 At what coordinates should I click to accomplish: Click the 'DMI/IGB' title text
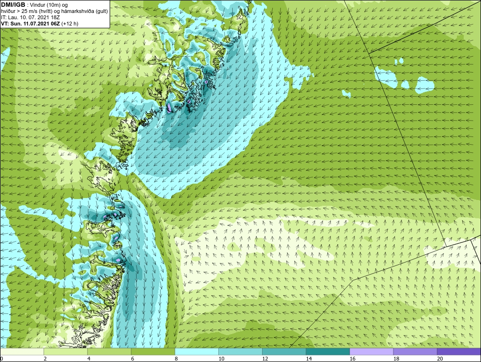pos(13,5)
